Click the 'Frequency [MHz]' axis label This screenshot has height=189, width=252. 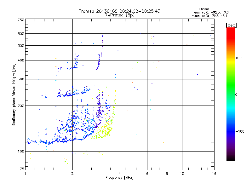tap(119, 178)
